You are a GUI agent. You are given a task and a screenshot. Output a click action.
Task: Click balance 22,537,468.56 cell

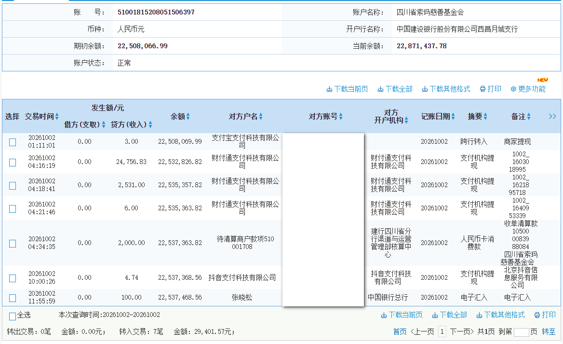pyautogui.click(x=180, y=297)
